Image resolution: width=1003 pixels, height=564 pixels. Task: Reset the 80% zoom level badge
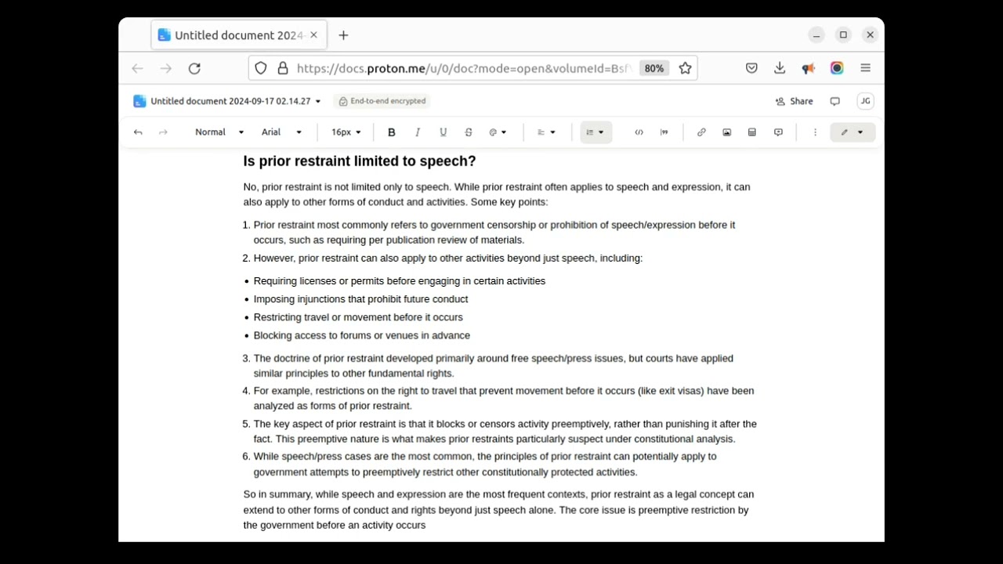point(654,68)
